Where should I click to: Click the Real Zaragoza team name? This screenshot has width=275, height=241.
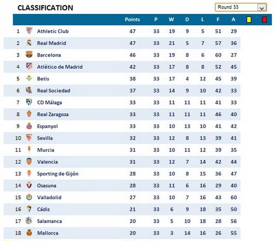click(x=53, y=114)
